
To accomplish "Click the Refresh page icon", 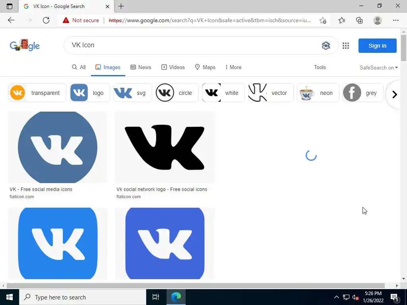I will 46,20.
